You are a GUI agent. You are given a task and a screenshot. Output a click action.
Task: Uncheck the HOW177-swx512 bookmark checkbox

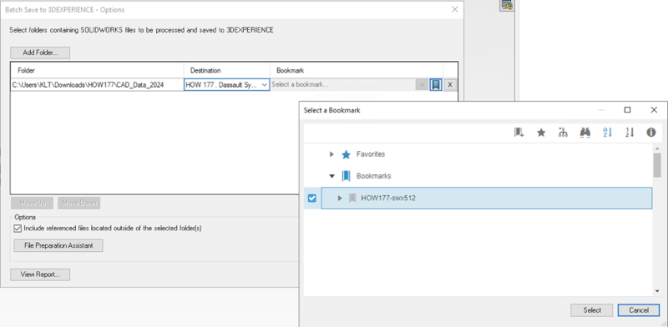click(311, 198)
